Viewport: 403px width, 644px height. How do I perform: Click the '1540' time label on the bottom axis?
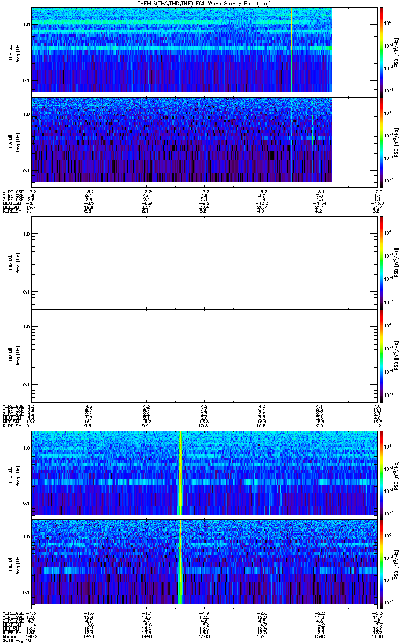[x=319, y=636]
